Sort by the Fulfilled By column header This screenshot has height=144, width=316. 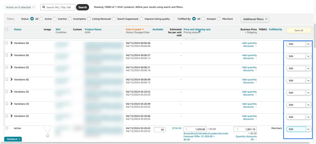(x=276, y=29)
